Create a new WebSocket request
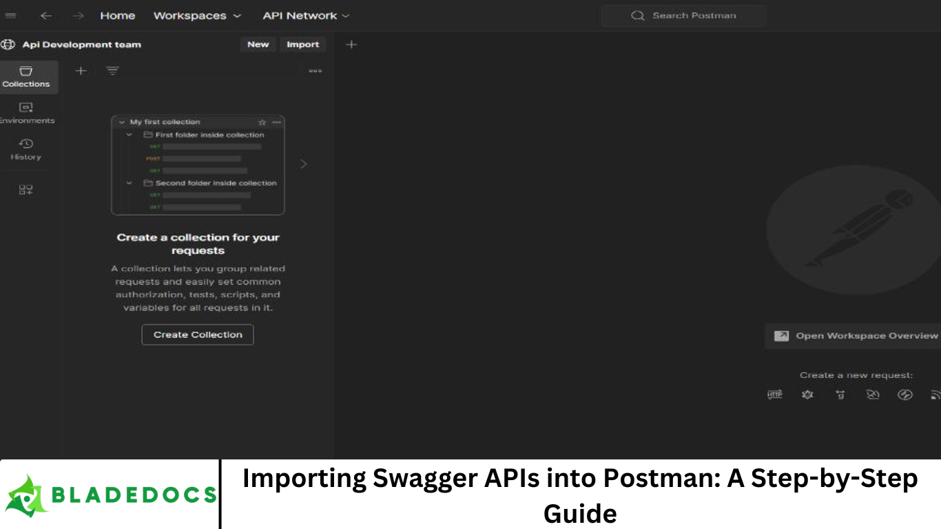Screen dimensions: 941x529 point(873,395)
